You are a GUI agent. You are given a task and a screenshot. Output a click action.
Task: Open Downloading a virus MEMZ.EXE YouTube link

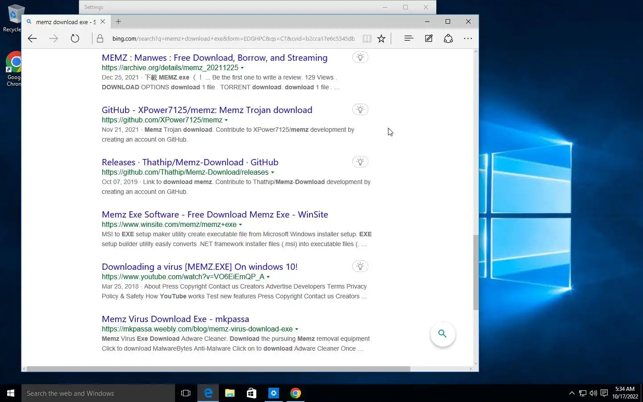pos(200,267)
